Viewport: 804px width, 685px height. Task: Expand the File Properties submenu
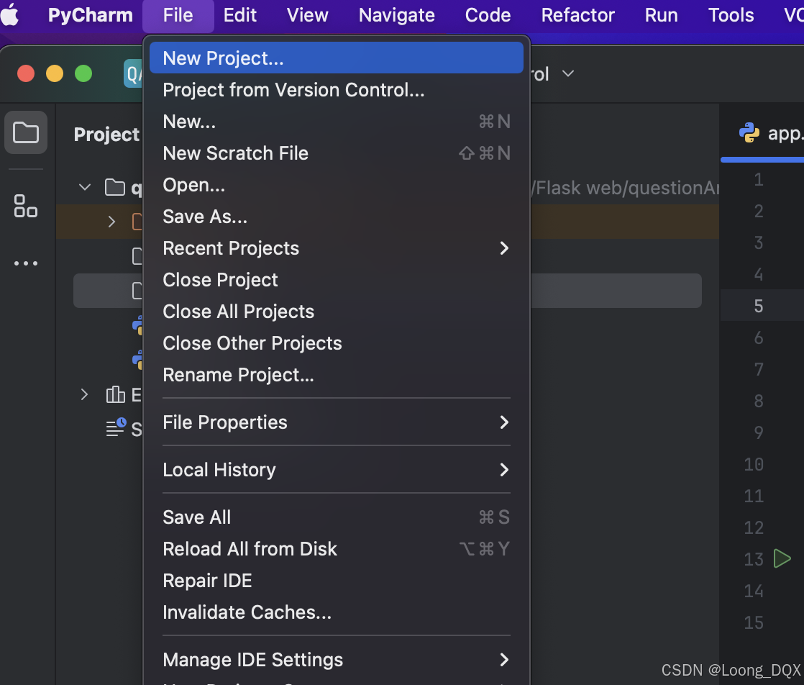tap(504, 422)
